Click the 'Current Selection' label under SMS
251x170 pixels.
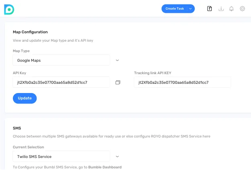point(29,147)
